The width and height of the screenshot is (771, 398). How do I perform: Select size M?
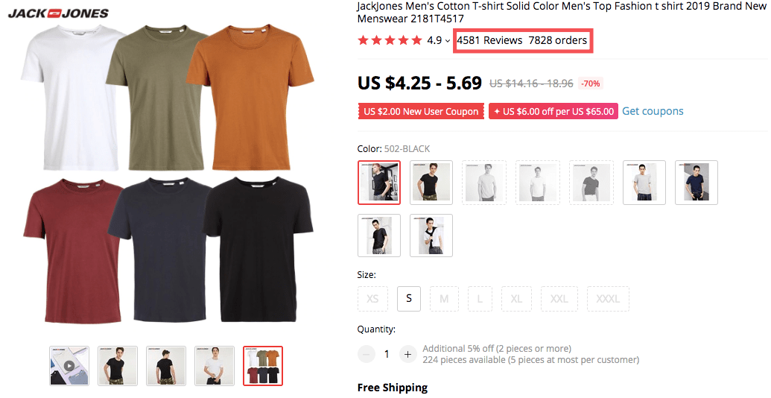pos(444,299)
